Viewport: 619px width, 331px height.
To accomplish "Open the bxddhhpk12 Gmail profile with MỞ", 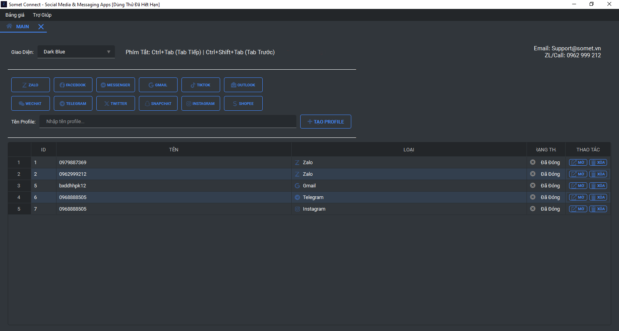I will pyautogui.click(x=578, y=186).
